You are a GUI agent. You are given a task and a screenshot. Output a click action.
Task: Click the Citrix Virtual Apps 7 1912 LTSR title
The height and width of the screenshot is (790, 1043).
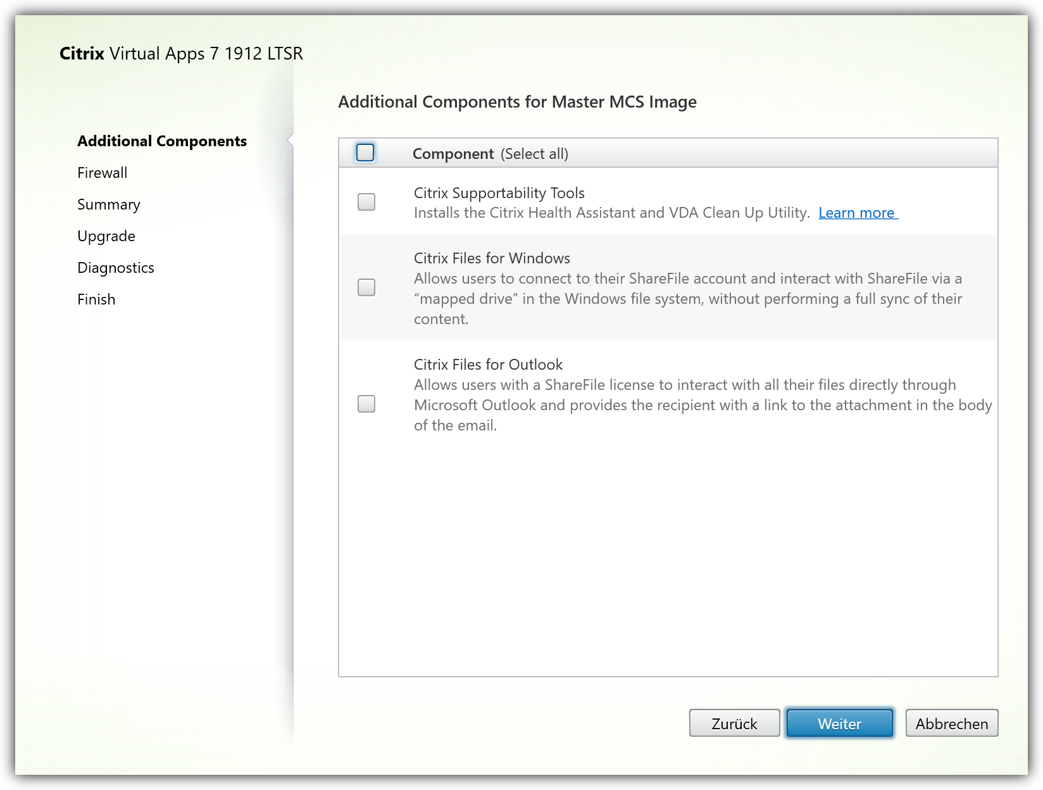[181, 53]
